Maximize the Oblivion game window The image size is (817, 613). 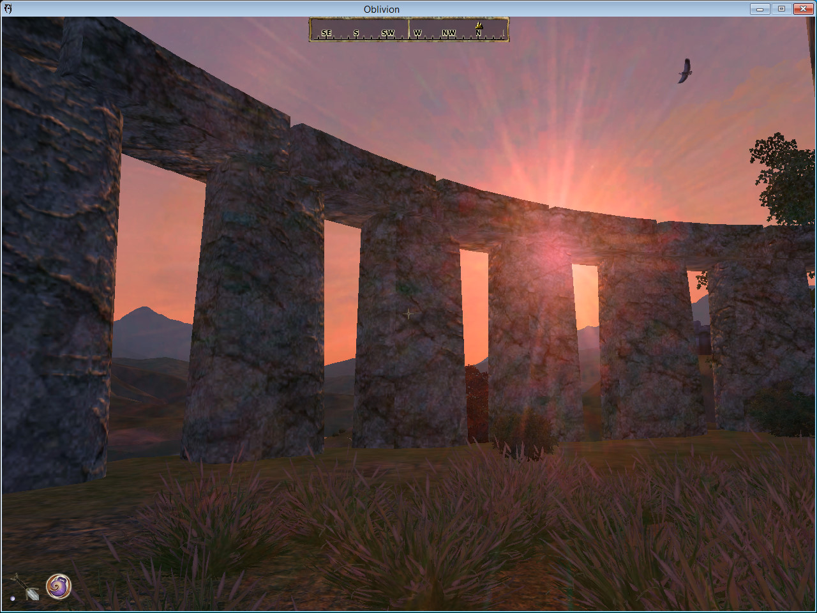pos(781,9)
